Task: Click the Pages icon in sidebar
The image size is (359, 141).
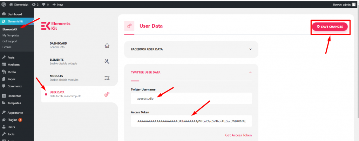Action: pyautogui.click(x=4, y=79)
